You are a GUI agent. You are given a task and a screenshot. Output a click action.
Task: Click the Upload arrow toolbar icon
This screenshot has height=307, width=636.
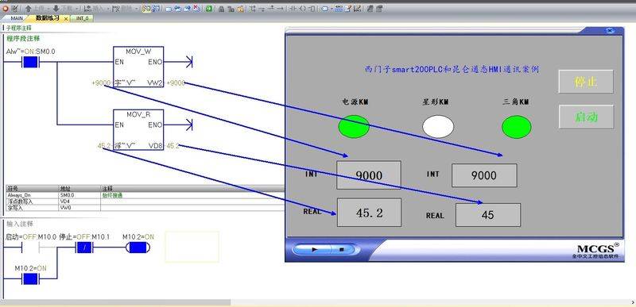click(x=29, y=8)
